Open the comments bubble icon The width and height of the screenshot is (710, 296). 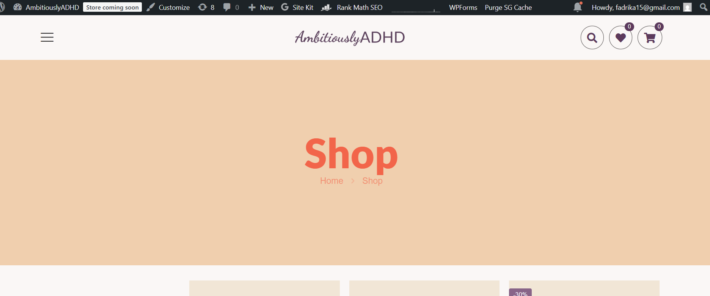231,7
